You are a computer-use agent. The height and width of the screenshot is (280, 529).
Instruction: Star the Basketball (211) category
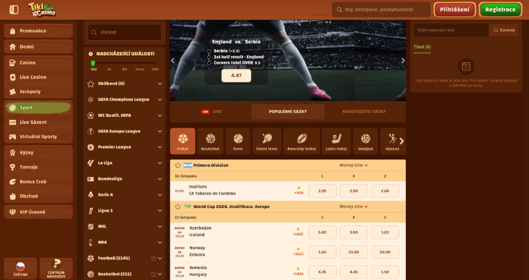click(x=153, y=274)
